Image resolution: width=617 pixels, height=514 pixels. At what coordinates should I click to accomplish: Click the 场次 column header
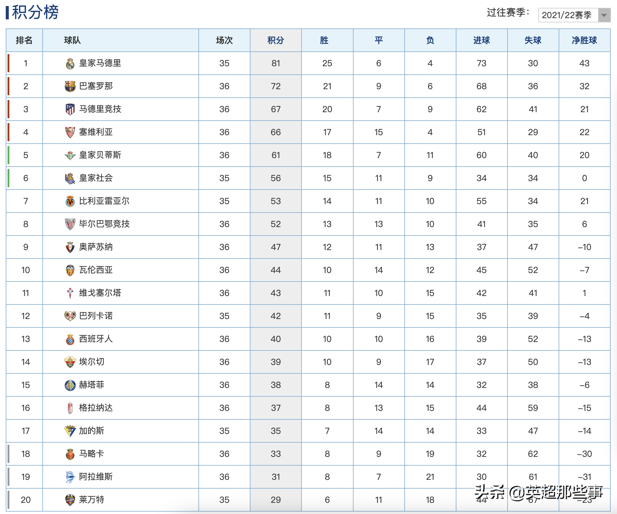(224, 40)
